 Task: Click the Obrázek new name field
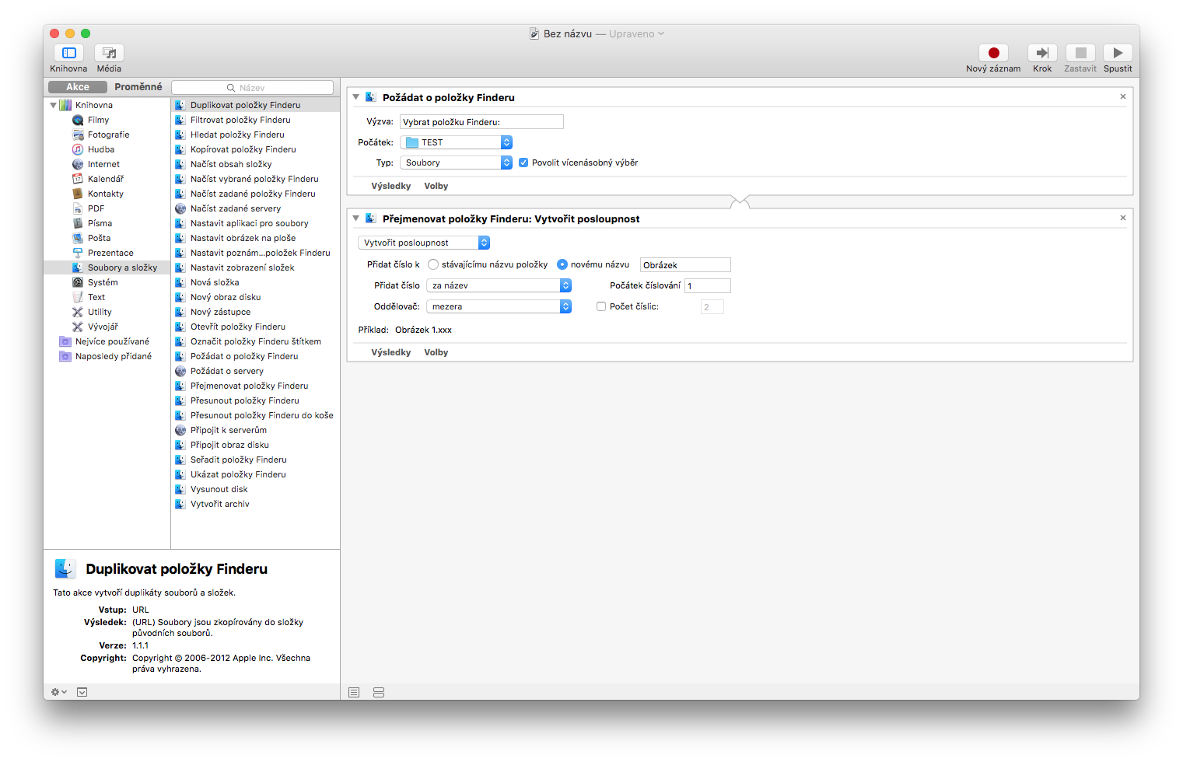click(685, 265)
